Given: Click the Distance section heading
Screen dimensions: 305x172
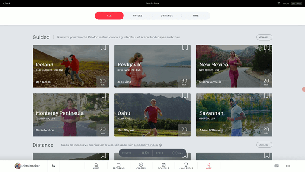Looking at the screenshot, I should pyautogui.click(x=43, y=145).
